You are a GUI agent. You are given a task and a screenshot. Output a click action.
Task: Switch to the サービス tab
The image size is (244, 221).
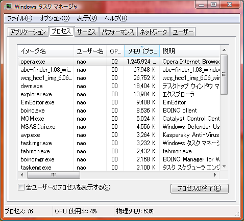coord(86,32)
